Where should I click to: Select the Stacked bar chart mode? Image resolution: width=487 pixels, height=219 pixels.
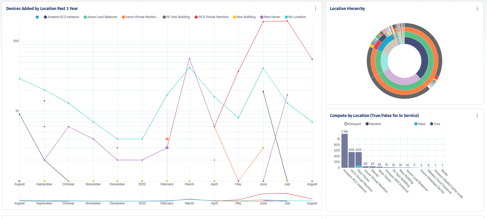click(373, 124)
